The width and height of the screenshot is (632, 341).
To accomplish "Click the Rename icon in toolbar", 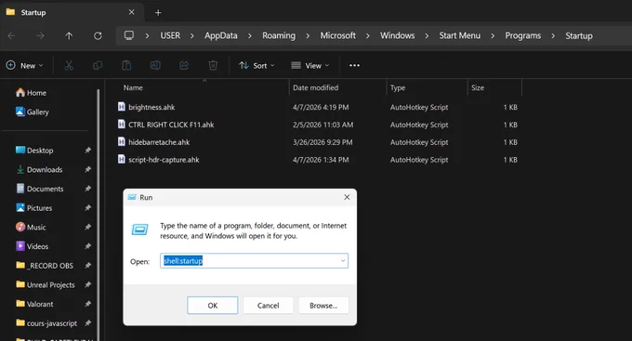I will (x=155, y=65).
